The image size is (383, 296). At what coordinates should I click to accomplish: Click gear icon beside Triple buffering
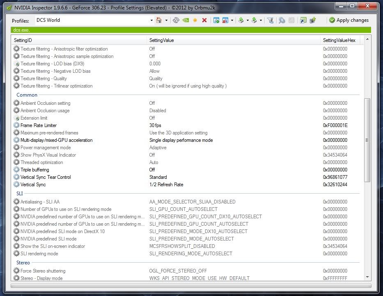pyautogui.click(x=16, y=170)
